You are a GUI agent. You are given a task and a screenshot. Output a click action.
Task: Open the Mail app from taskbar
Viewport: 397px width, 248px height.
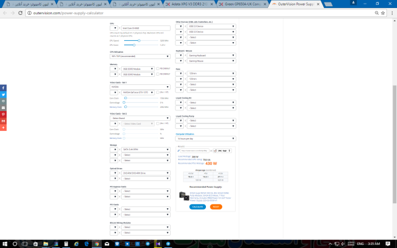point(107,244)
